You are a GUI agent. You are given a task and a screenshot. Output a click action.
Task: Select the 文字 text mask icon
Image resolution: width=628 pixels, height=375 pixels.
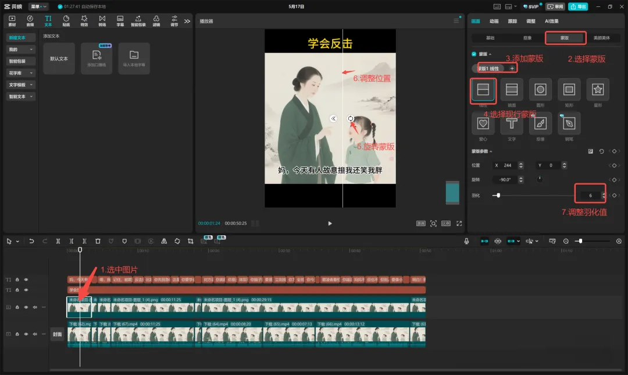pos(512,123)
